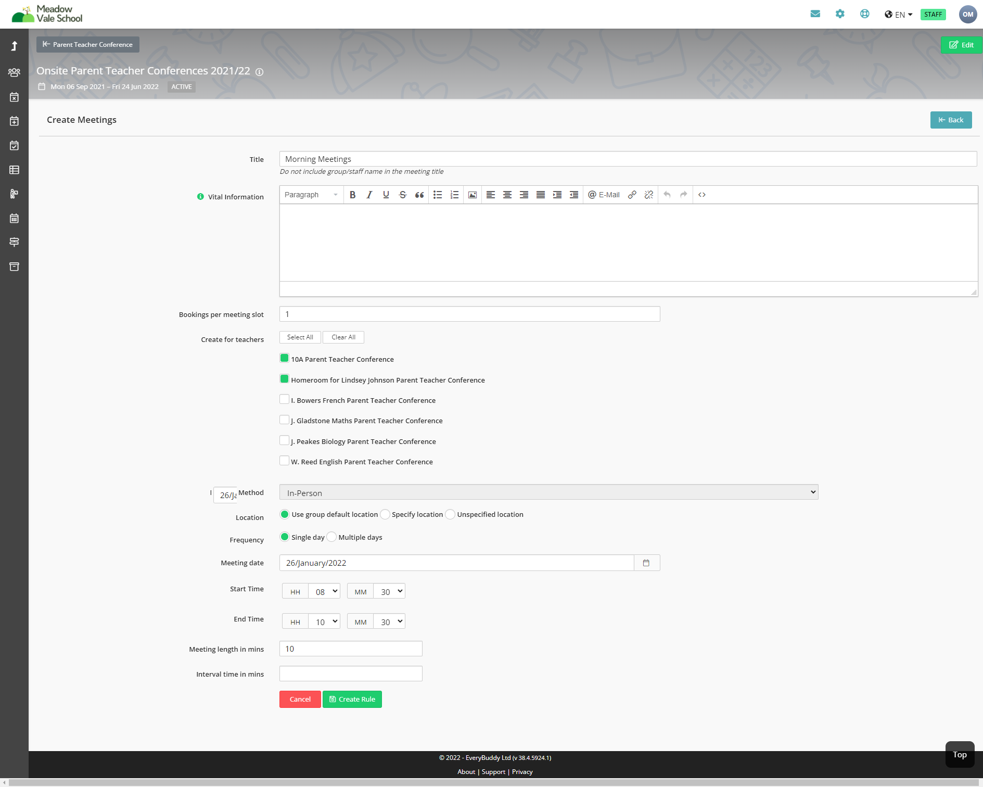Check W. Reed English conference
The width and height of the screenshot is (983, 787).
point(284,461)
